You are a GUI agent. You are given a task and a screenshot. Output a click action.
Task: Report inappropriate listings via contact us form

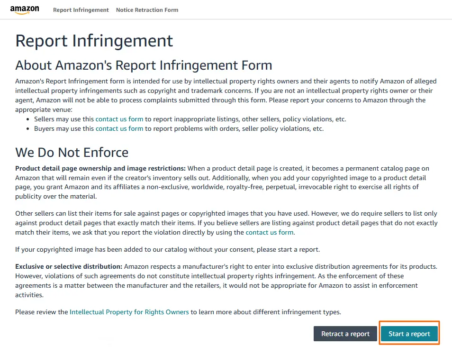(119, 119)
